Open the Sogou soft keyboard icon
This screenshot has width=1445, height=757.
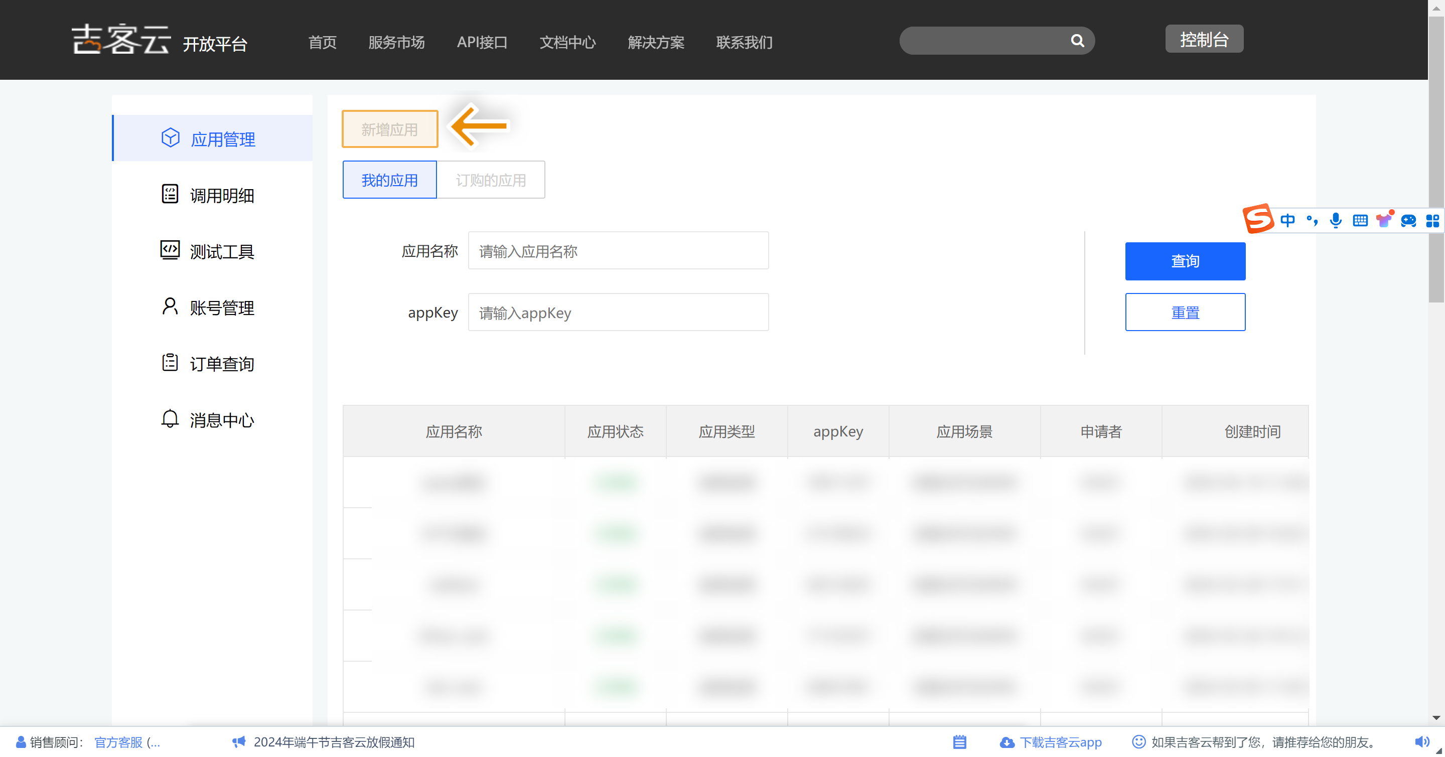pyautogui.click(x=1360, y=220)
